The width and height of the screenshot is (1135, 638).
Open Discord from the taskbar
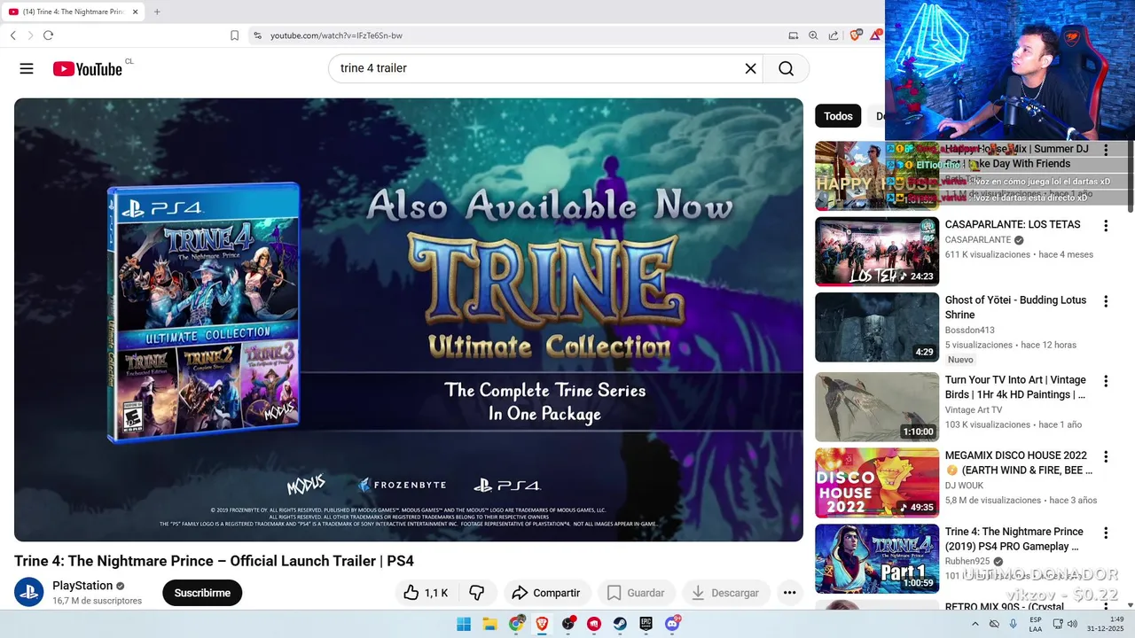[x=672, y=624]
